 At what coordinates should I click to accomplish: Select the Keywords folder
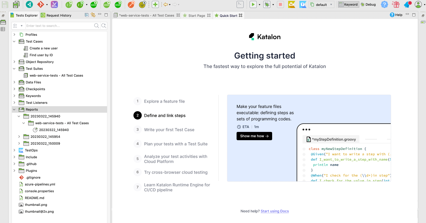33,96
